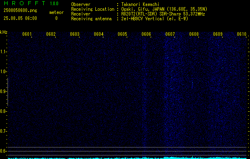Click the 0.8 kHz axis label
This screenshot has width=250, height=159.
[3, 111]
